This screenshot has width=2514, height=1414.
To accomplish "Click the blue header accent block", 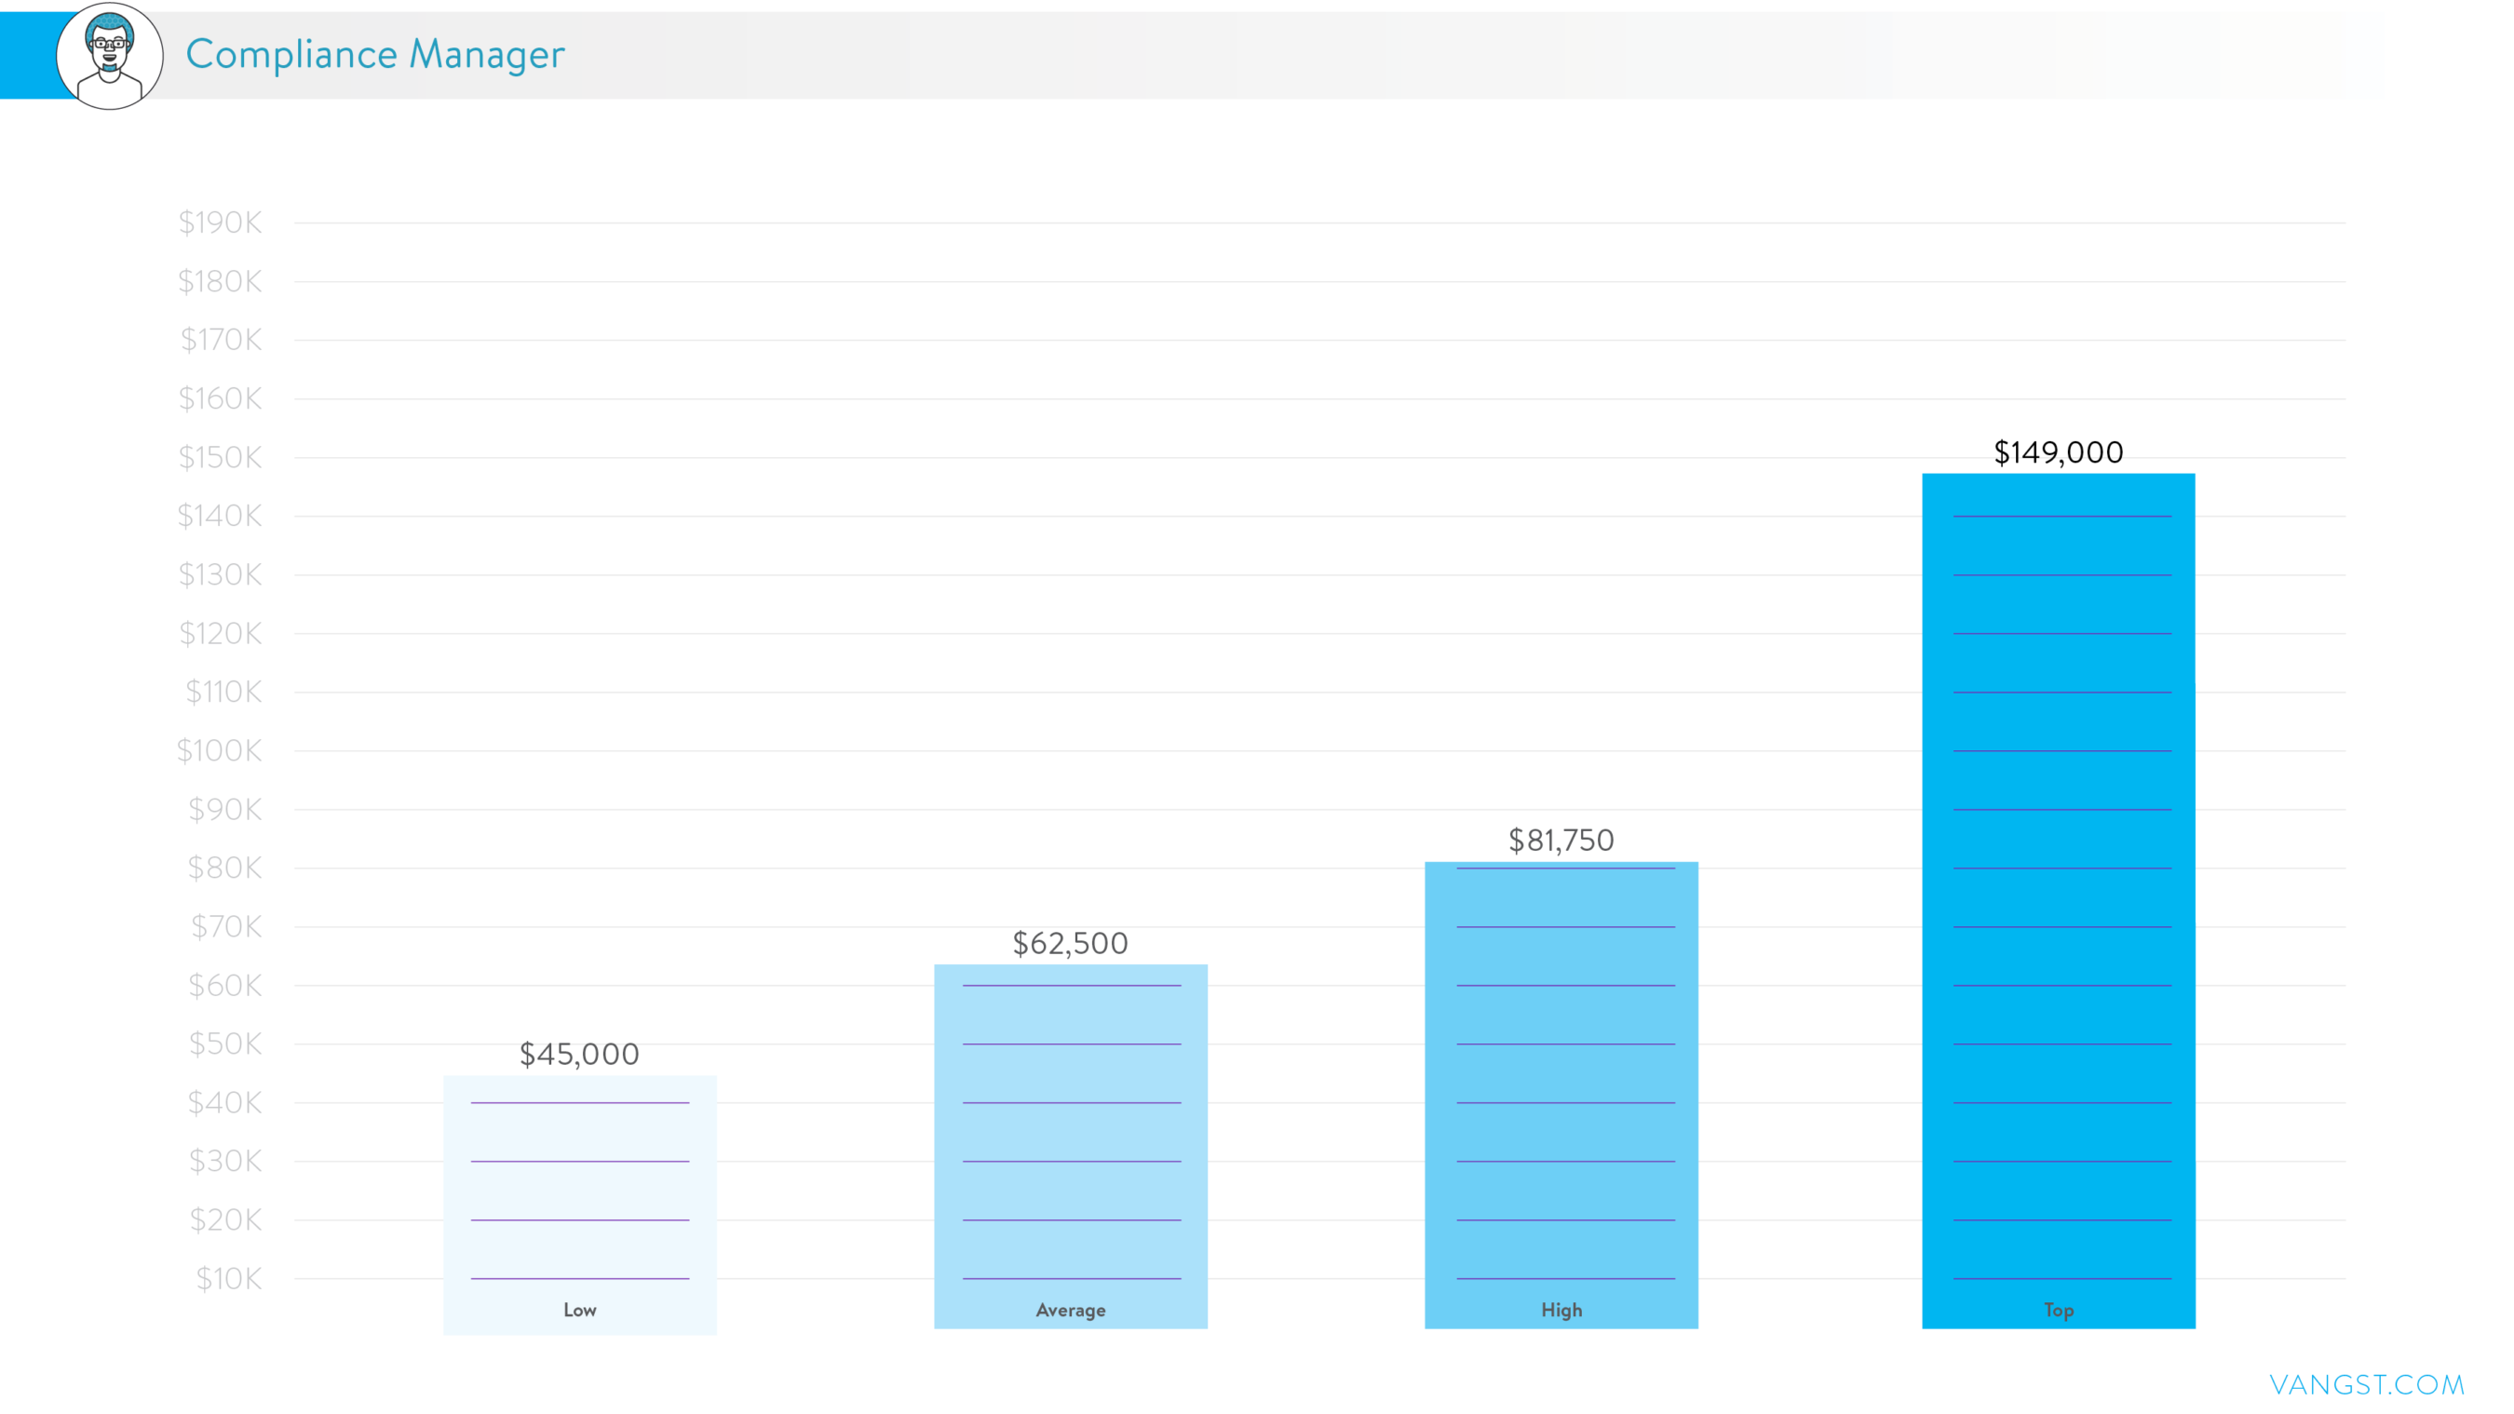I will 27,55.
